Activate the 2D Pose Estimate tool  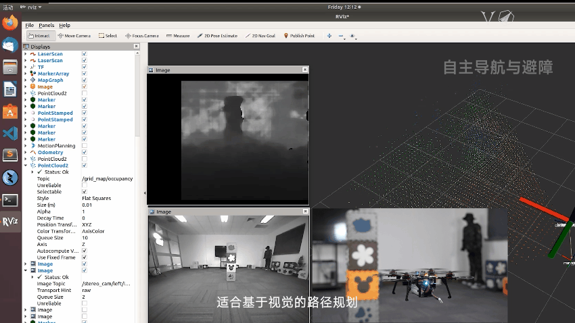tap(217, 36)
